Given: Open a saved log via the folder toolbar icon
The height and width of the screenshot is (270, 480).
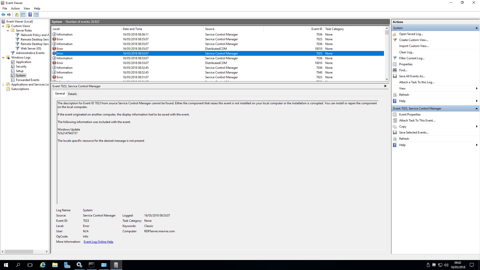Looking at the screenshot, I should pos(16,14).
